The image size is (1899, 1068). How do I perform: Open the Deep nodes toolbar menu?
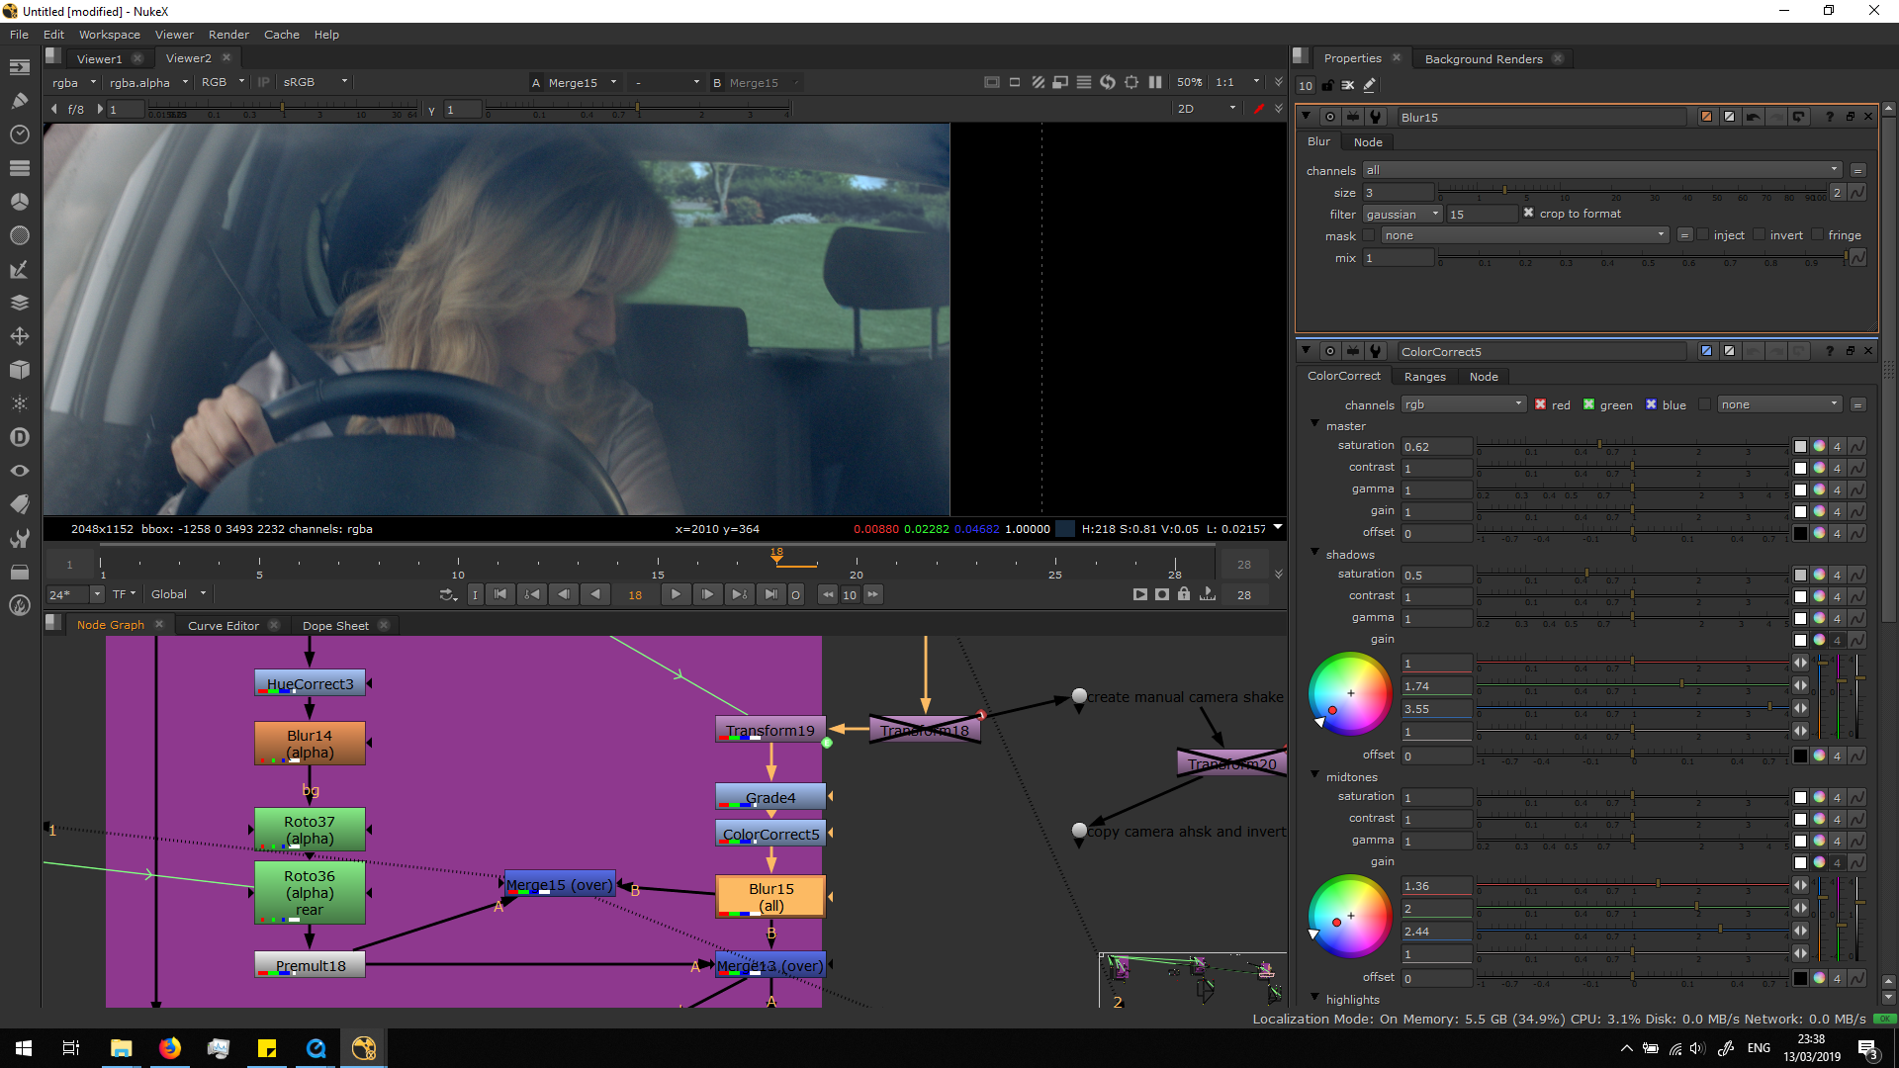19,437
